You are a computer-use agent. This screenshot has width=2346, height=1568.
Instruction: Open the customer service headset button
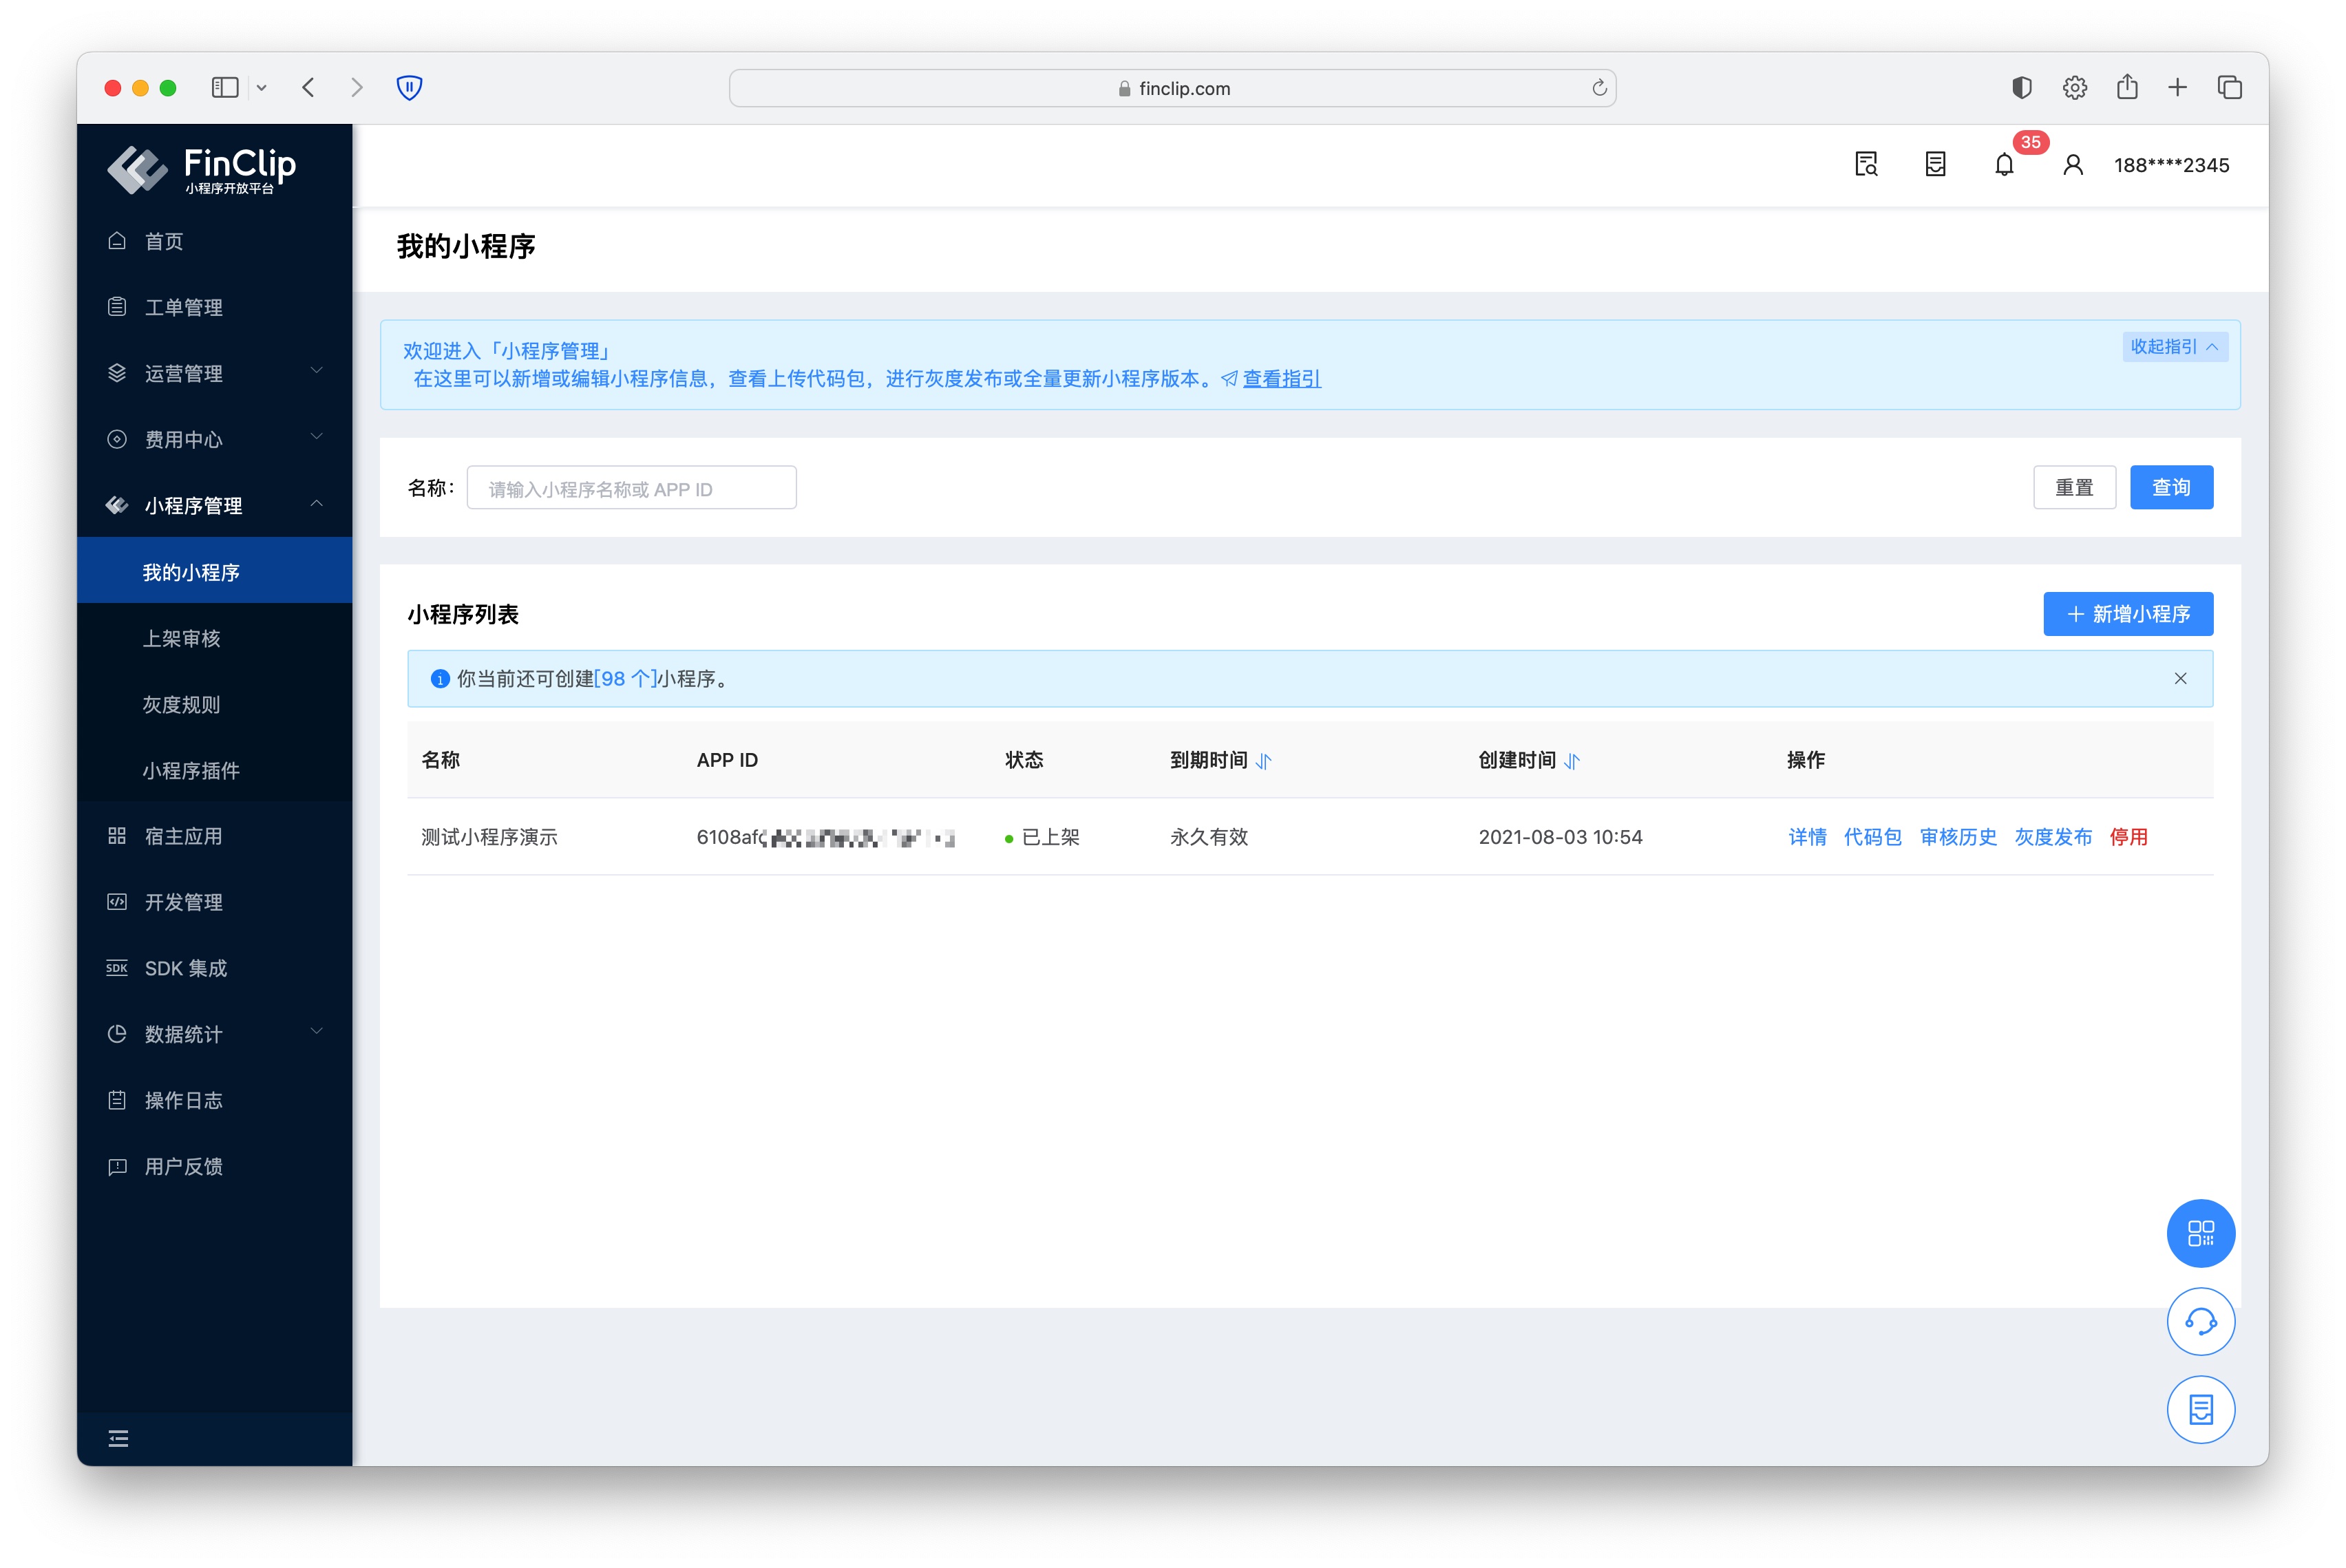click(2200, 1322)
